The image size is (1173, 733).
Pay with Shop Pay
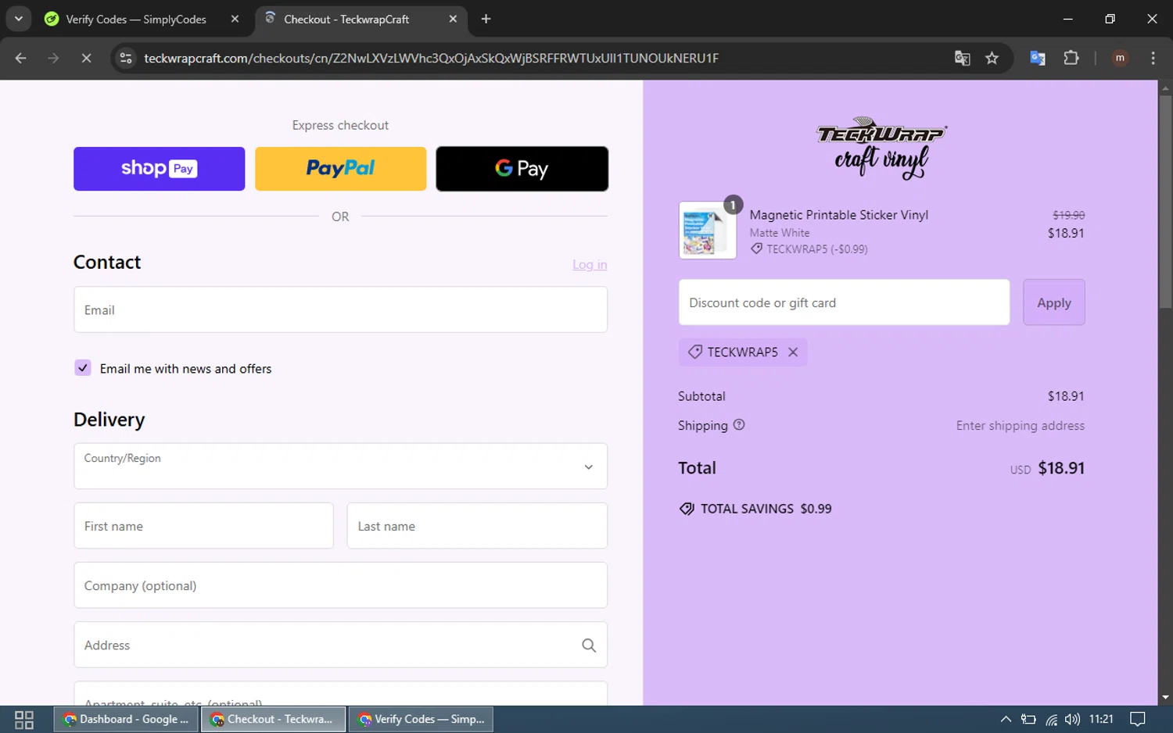click(x=159, y=169)
